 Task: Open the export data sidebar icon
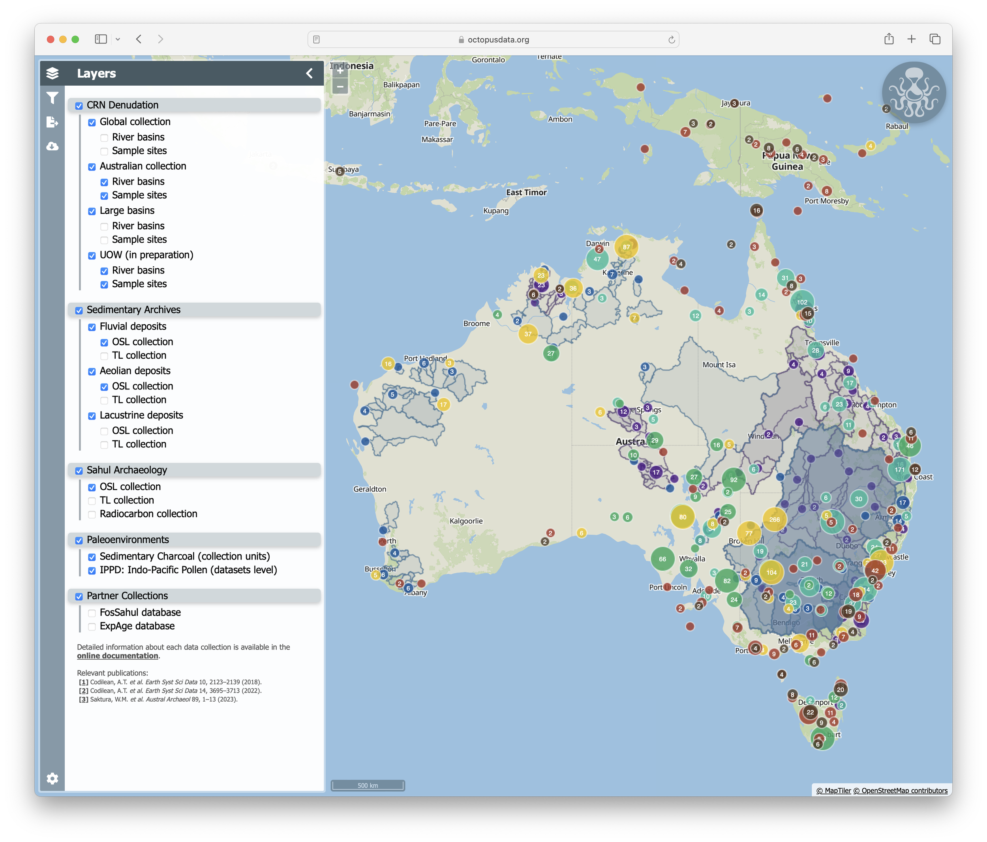coord(53,122)
